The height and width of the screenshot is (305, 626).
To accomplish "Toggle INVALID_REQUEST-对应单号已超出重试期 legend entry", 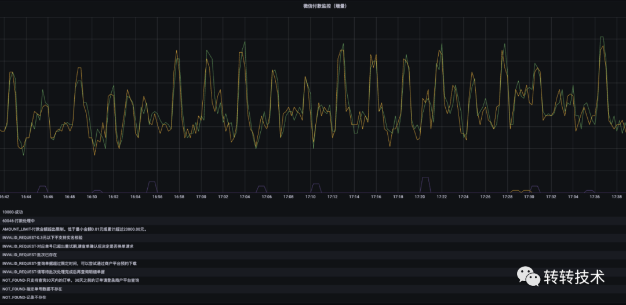I will [68, 246].
